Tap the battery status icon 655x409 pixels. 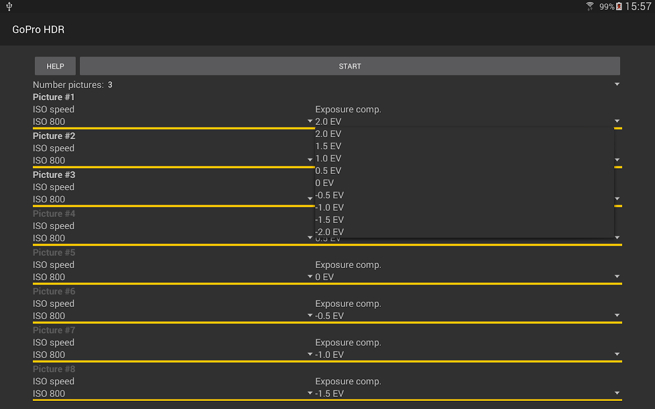[619, 7]
